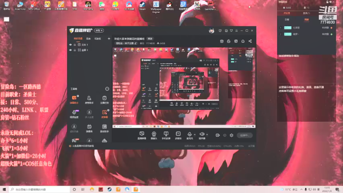Select the 全屏 1 source row
Image resolution: width=343 pixels, height=193 pixels.
[90, 50]
